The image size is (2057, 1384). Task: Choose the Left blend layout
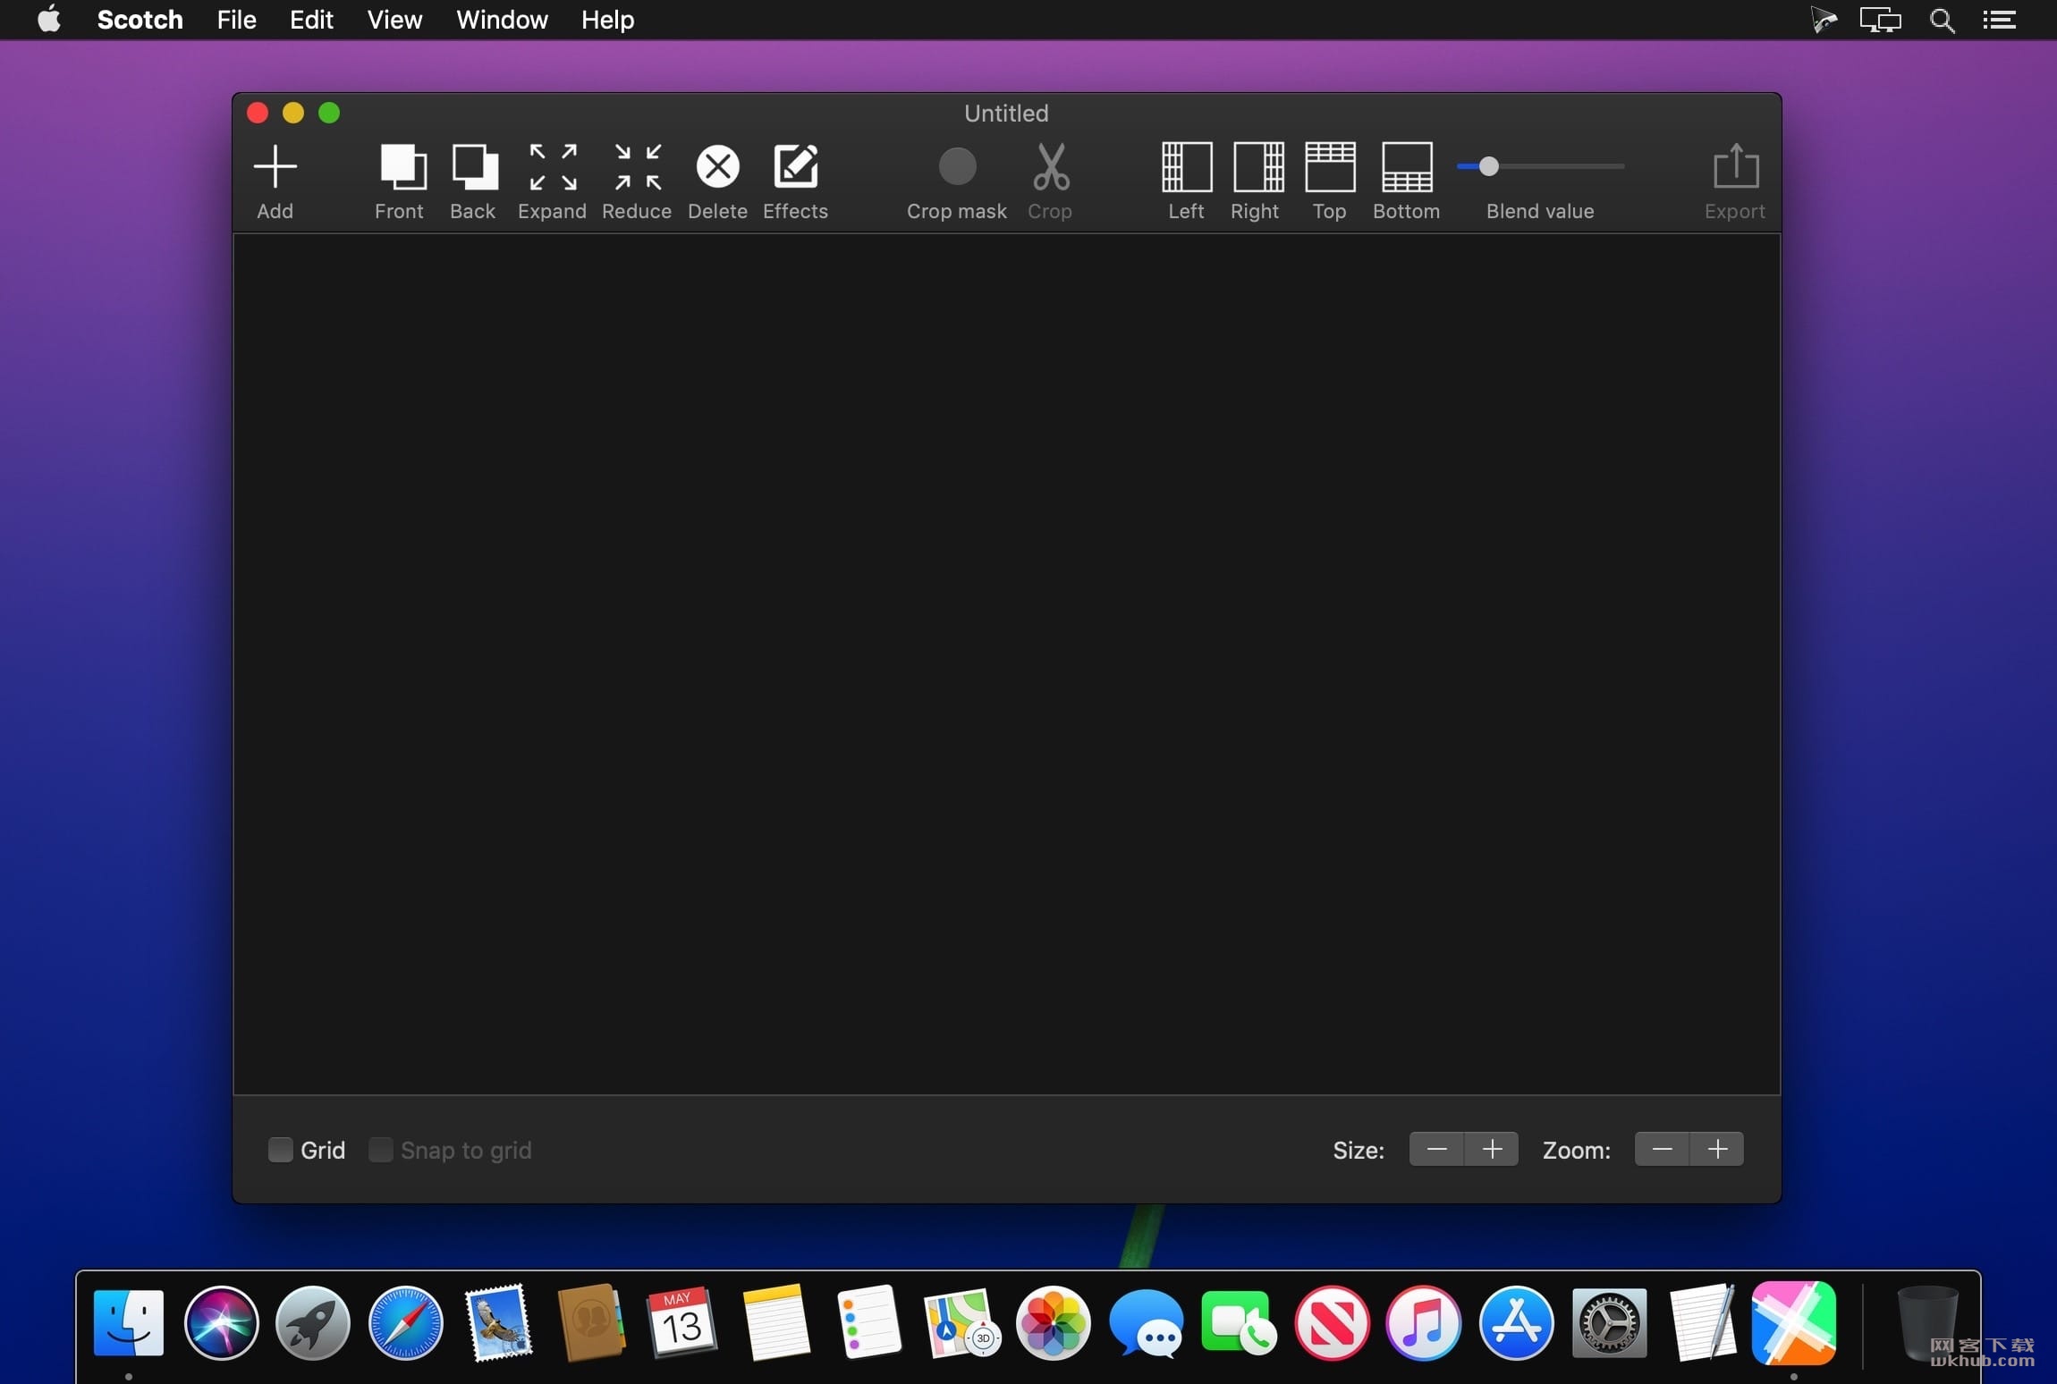(x=1187, y=167)
